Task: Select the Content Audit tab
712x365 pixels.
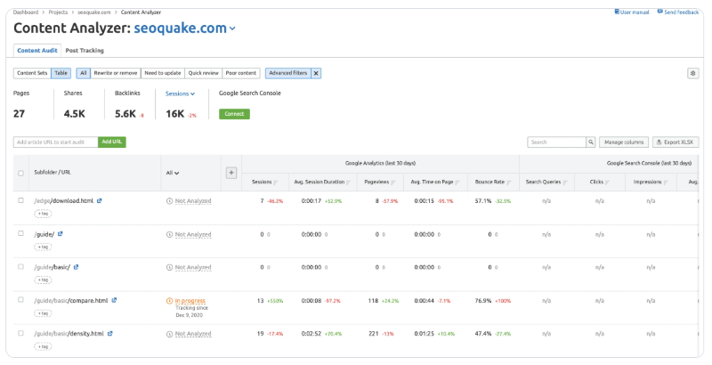Action: (x=36, y=51)
